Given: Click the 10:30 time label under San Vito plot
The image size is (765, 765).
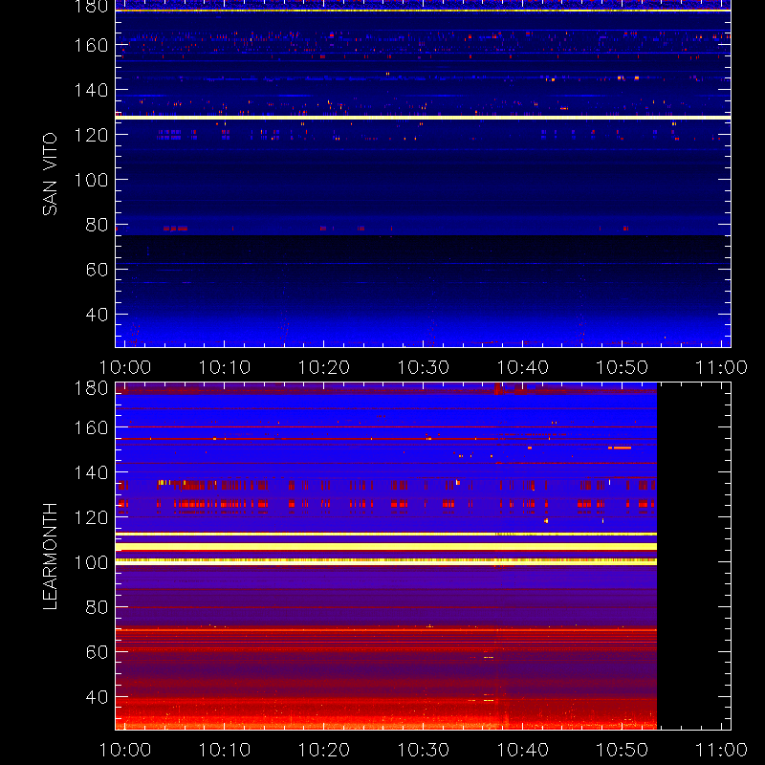Looking at the screenshot, I should click(423, 367).
